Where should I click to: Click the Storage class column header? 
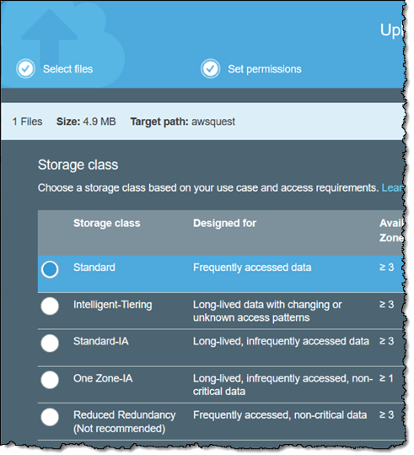coord(107,223)
